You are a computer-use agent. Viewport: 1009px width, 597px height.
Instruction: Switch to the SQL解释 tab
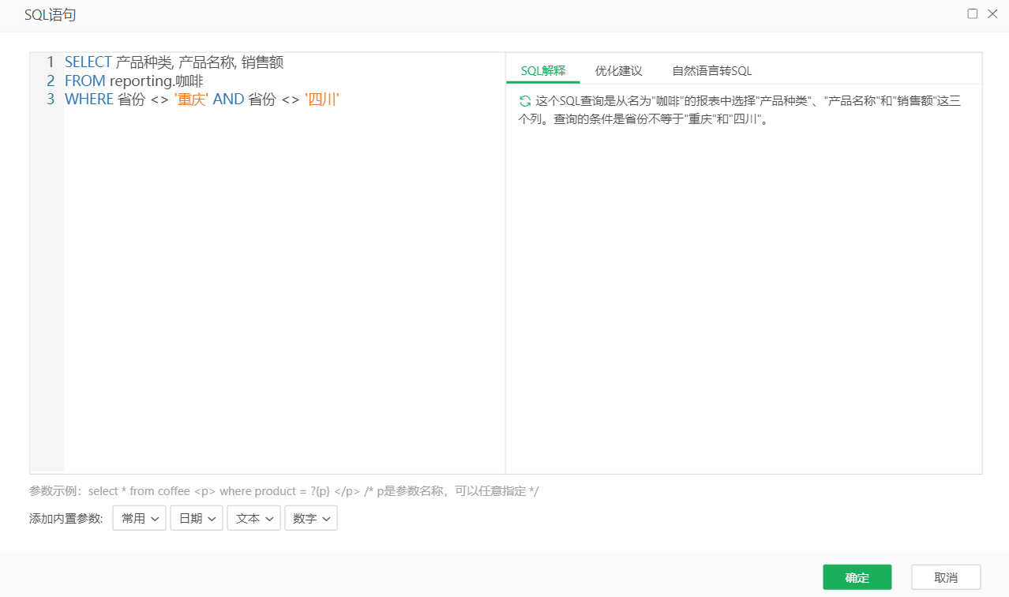[543, 71]
